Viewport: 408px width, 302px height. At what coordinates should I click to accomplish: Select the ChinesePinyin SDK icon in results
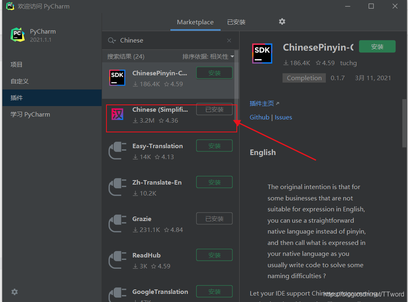pyautogui.click(x=117, y=78)
